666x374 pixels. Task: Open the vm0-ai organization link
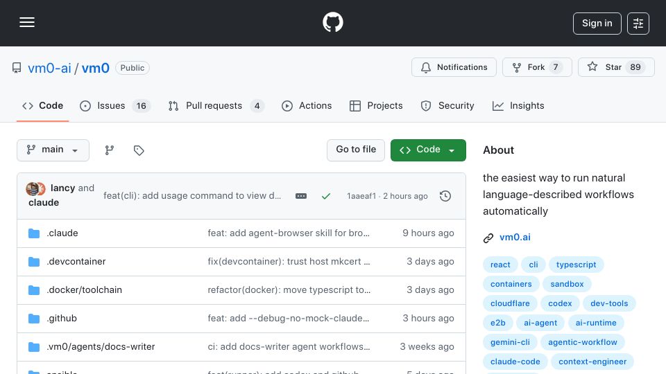coord(49,68)
